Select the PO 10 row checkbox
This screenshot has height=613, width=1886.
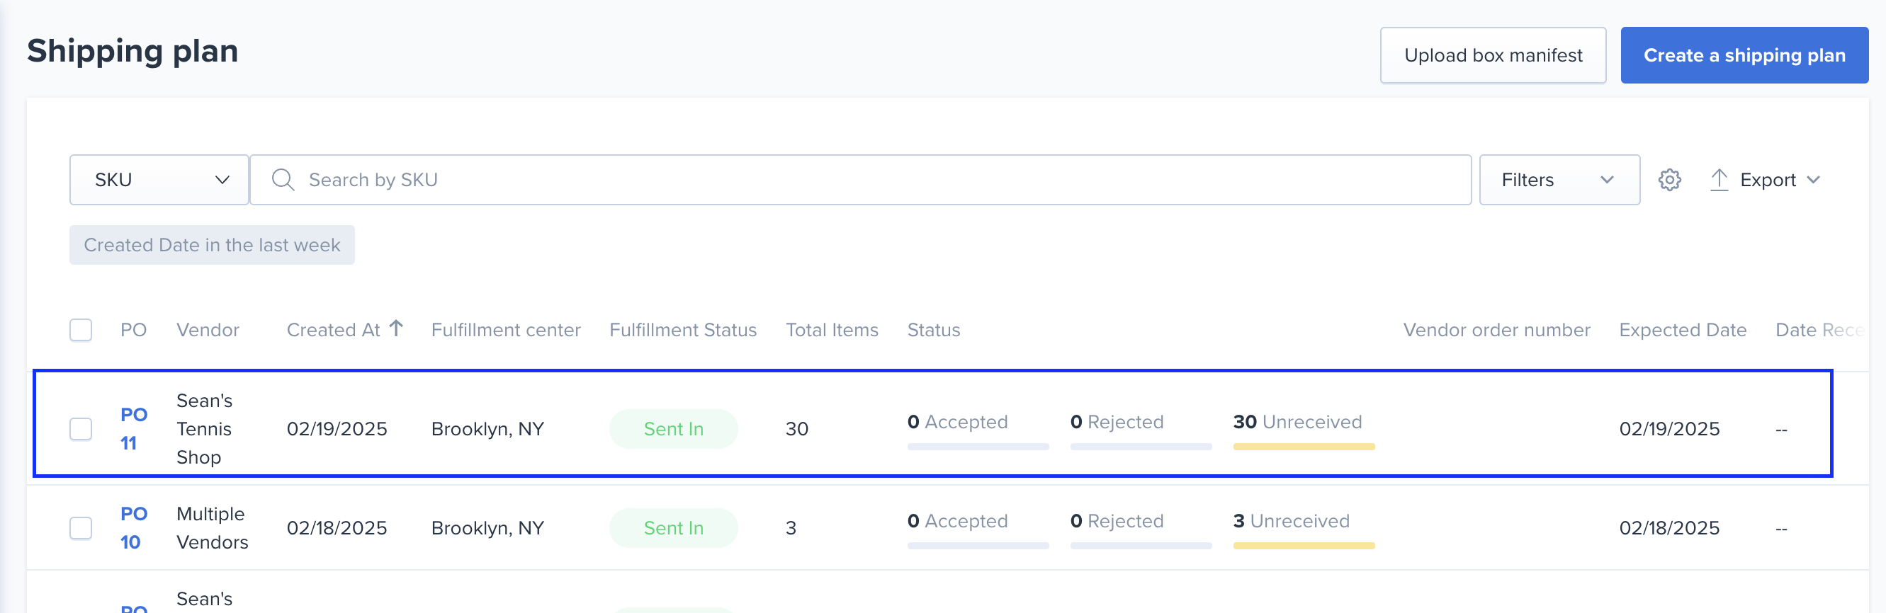click(x=81, y=528)
